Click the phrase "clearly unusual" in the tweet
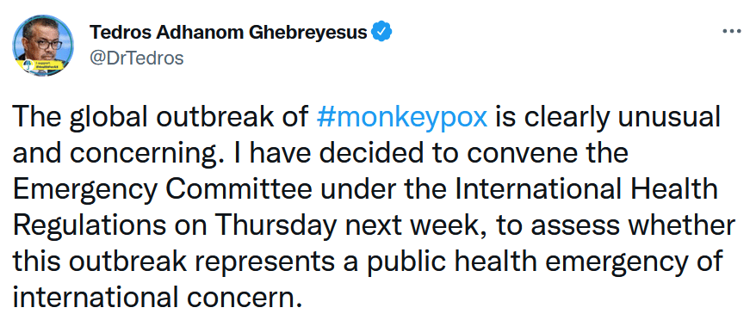The image size is (750, 320). click(x=617, y=119)
